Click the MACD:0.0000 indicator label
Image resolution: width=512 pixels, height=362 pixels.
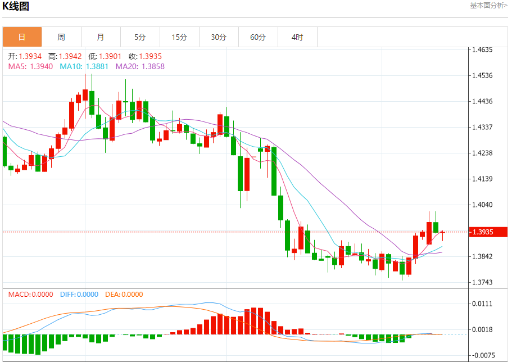tap(31, 295)
